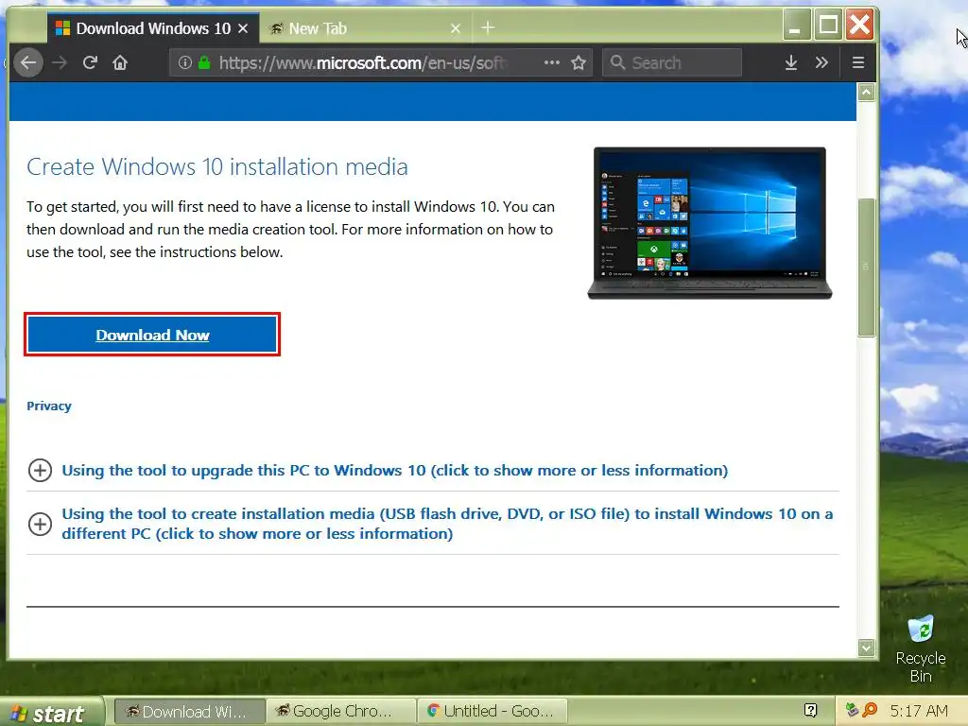Open a new tab with plus button

[488, 27]
